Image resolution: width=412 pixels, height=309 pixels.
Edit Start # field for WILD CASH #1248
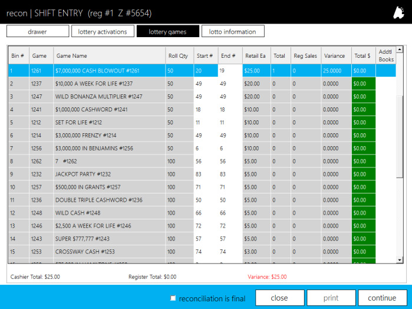pos(206,213)
